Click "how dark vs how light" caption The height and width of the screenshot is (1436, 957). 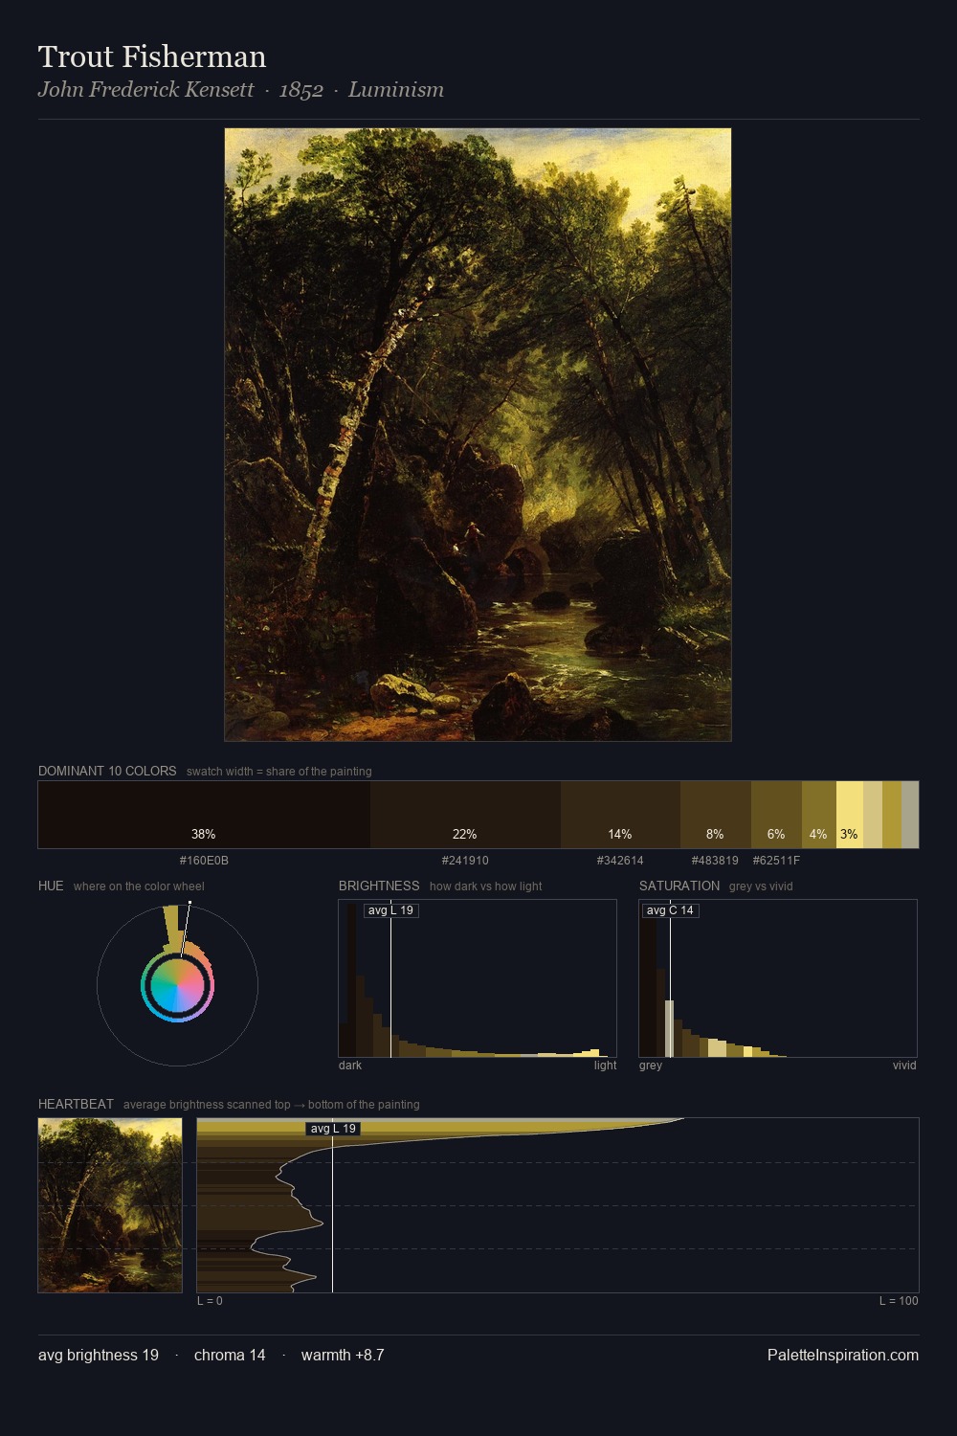pos(486,886)
